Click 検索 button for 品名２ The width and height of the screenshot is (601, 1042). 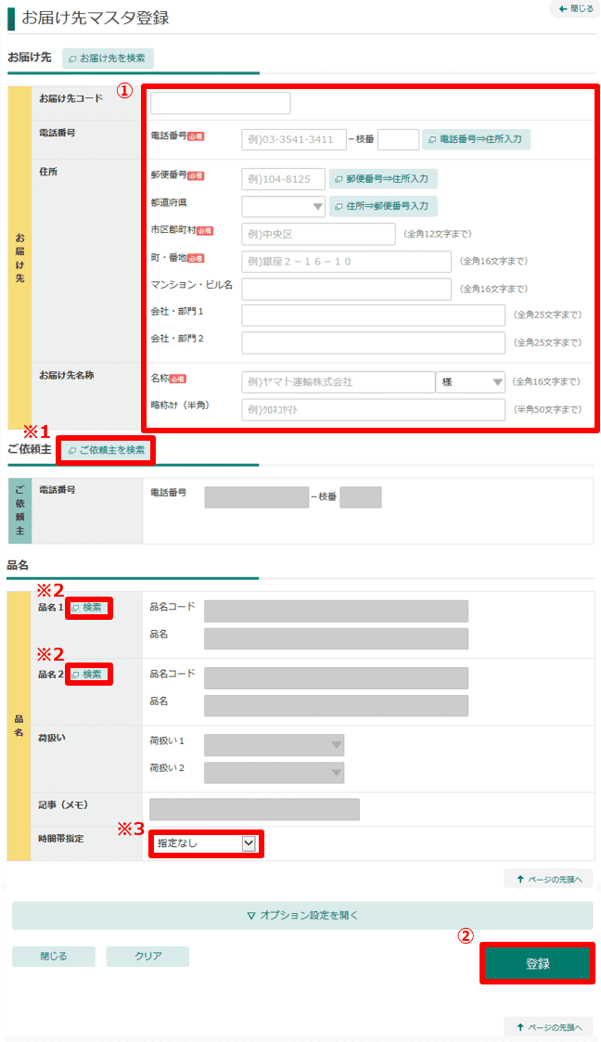click(88, 675)
